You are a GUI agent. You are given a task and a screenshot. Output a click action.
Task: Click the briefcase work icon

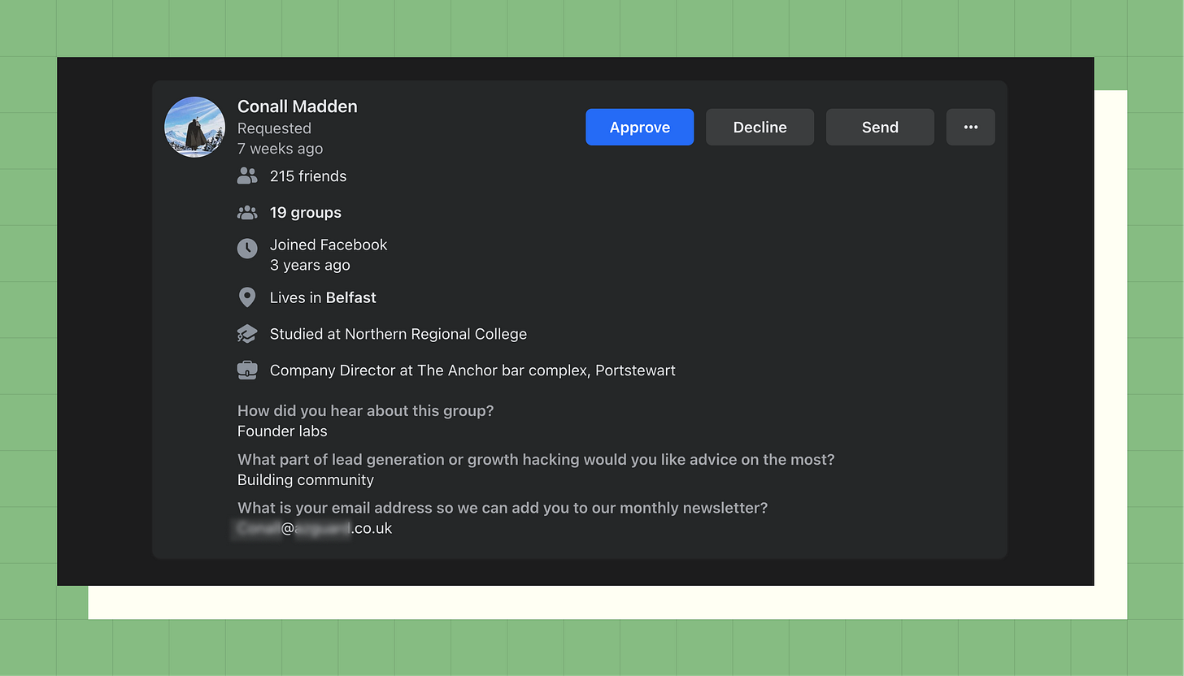click(247, 370)
